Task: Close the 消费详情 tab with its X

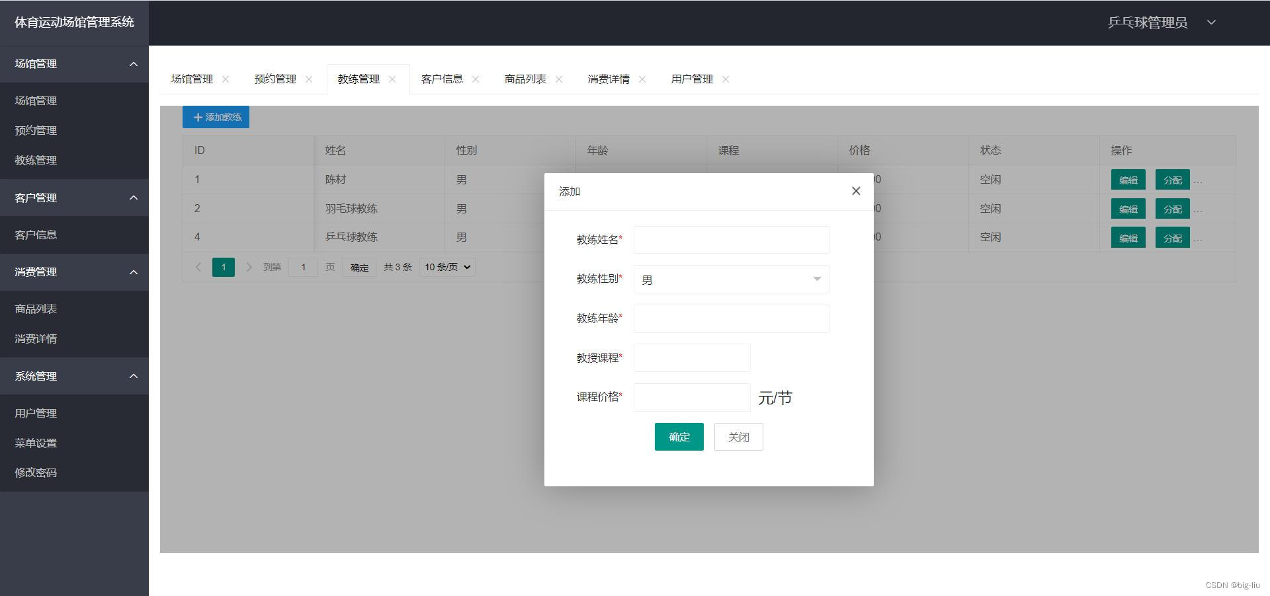Action: [x=642, y=79]
